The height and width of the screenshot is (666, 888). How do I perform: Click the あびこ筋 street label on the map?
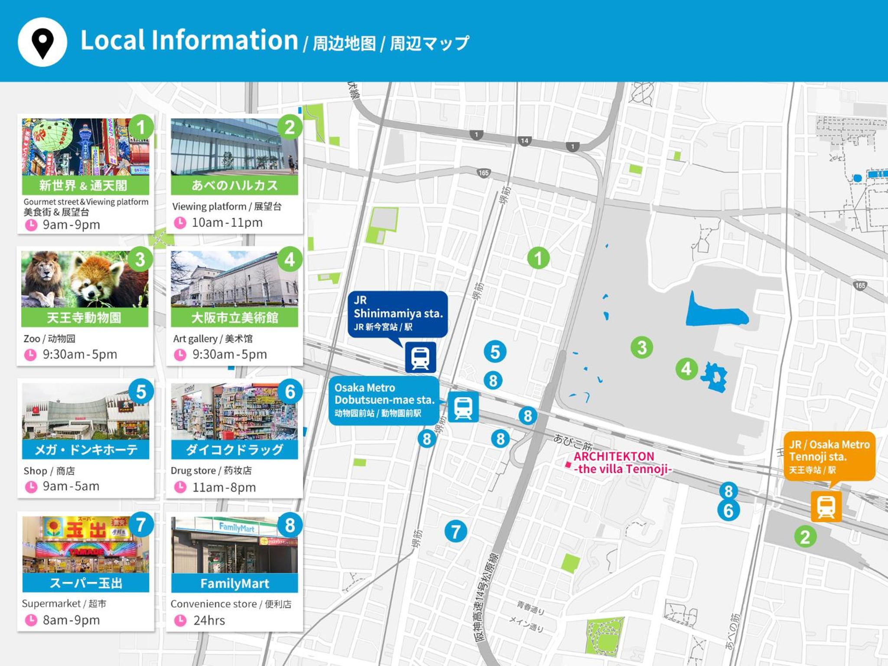(573, 442)
